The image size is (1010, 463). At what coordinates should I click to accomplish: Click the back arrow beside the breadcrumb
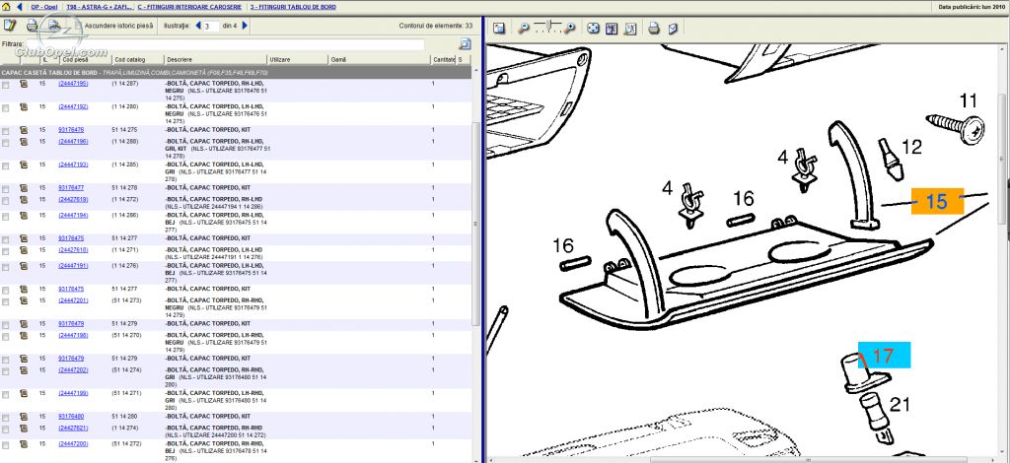click(x=19, y=7)
